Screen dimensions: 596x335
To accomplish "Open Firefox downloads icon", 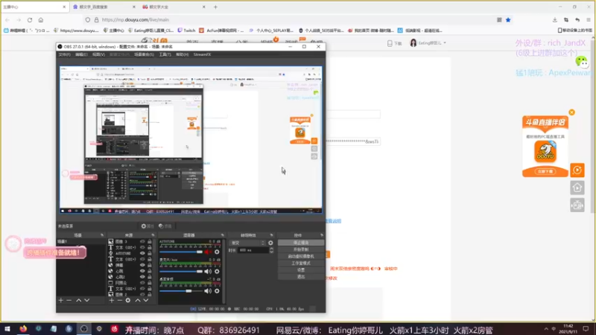I will 555,20.
